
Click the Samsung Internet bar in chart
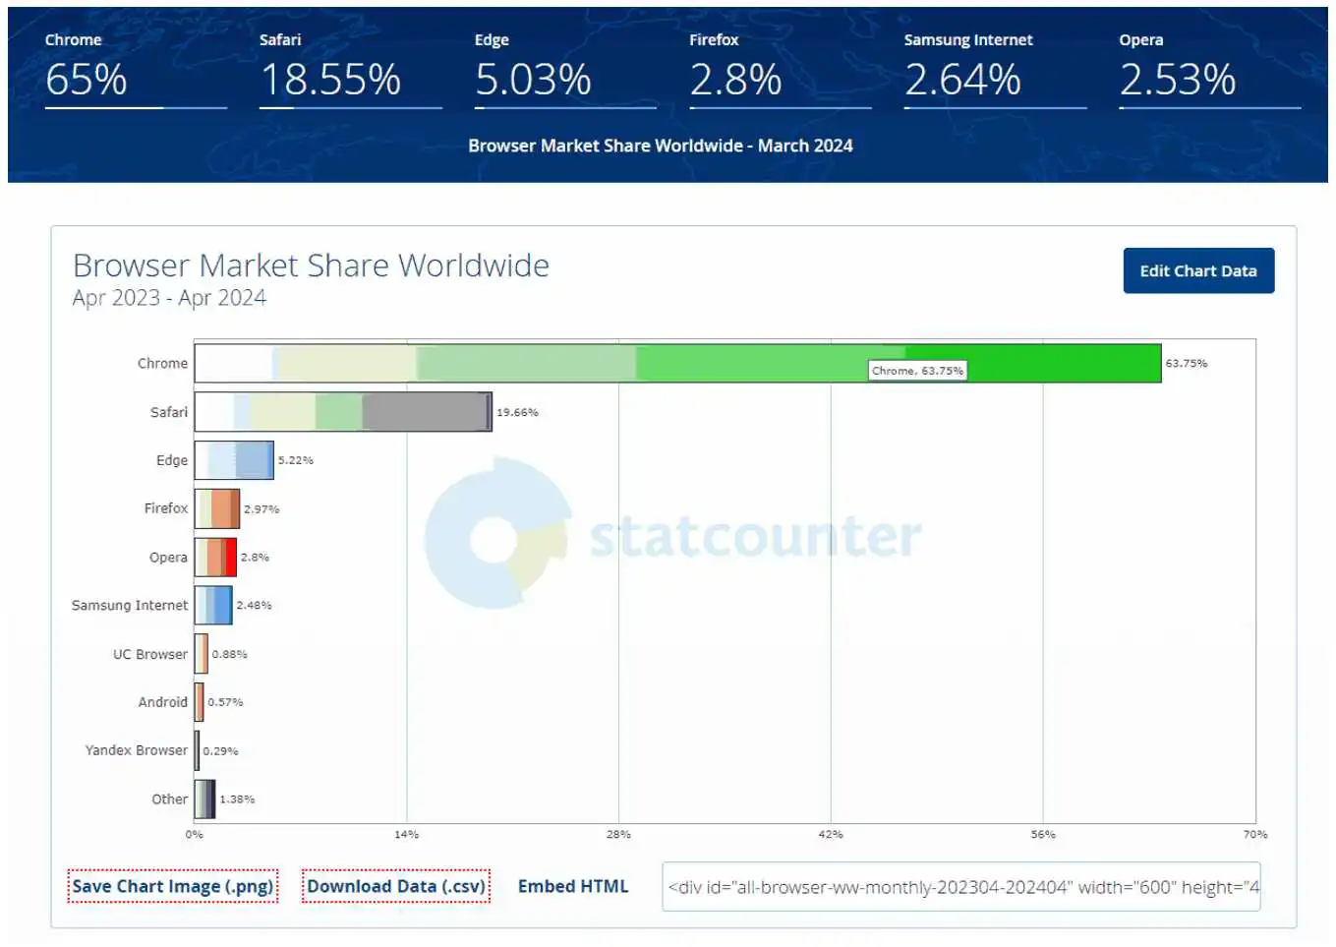click(x=221, y=605)
